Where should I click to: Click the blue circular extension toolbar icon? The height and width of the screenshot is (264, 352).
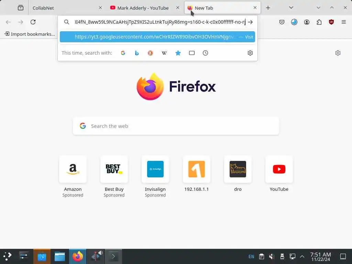pos(294,22)
